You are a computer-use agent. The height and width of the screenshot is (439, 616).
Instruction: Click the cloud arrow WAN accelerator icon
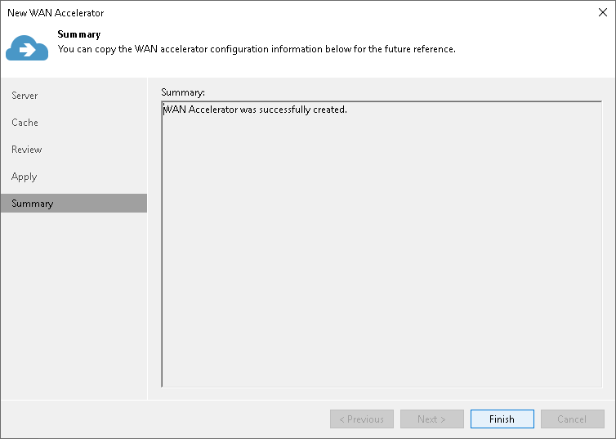(x=27, y=47)
